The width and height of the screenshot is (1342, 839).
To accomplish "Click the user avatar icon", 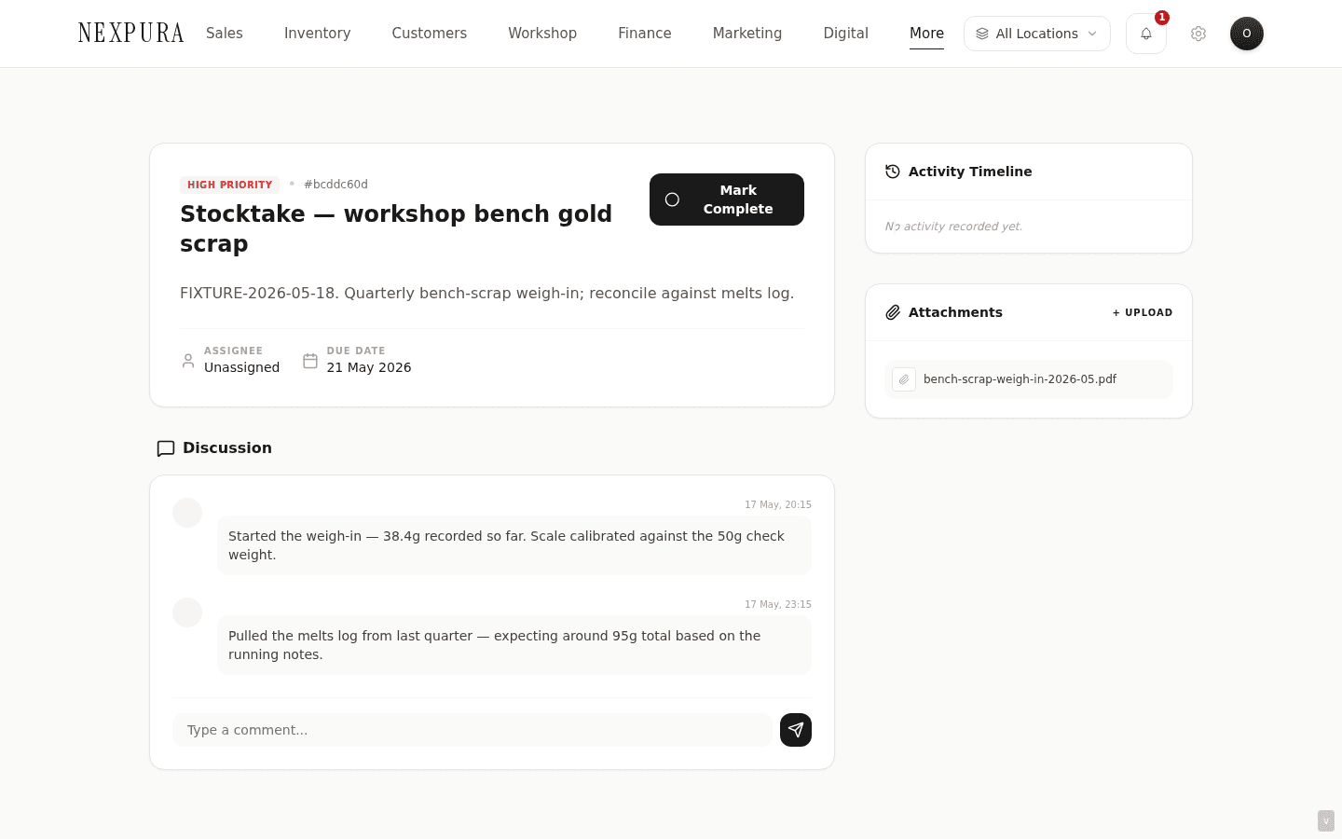I will [x=1247, y=34].
